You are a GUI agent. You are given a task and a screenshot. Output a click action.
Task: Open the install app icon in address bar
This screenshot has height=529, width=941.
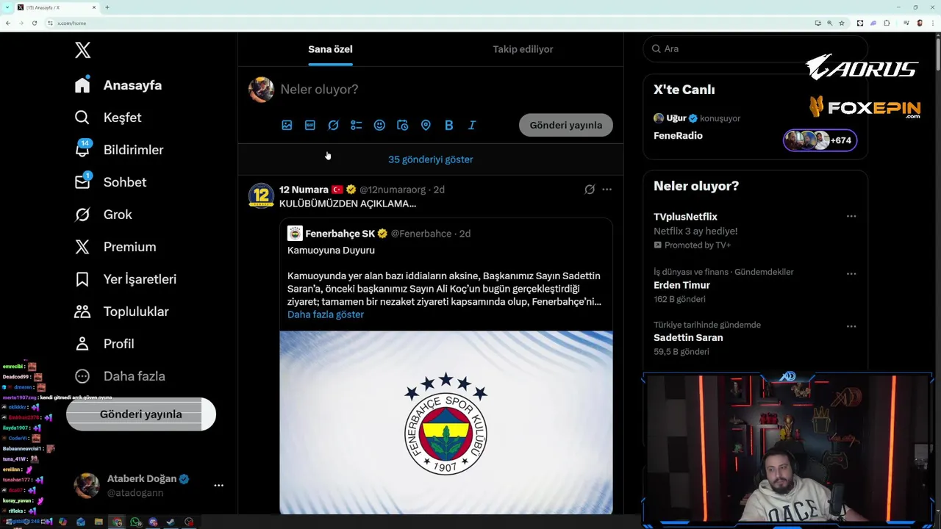point(817,23)
